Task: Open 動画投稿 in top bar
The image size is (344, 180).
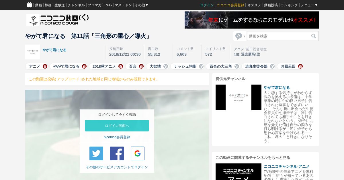Action: point(271,5)
